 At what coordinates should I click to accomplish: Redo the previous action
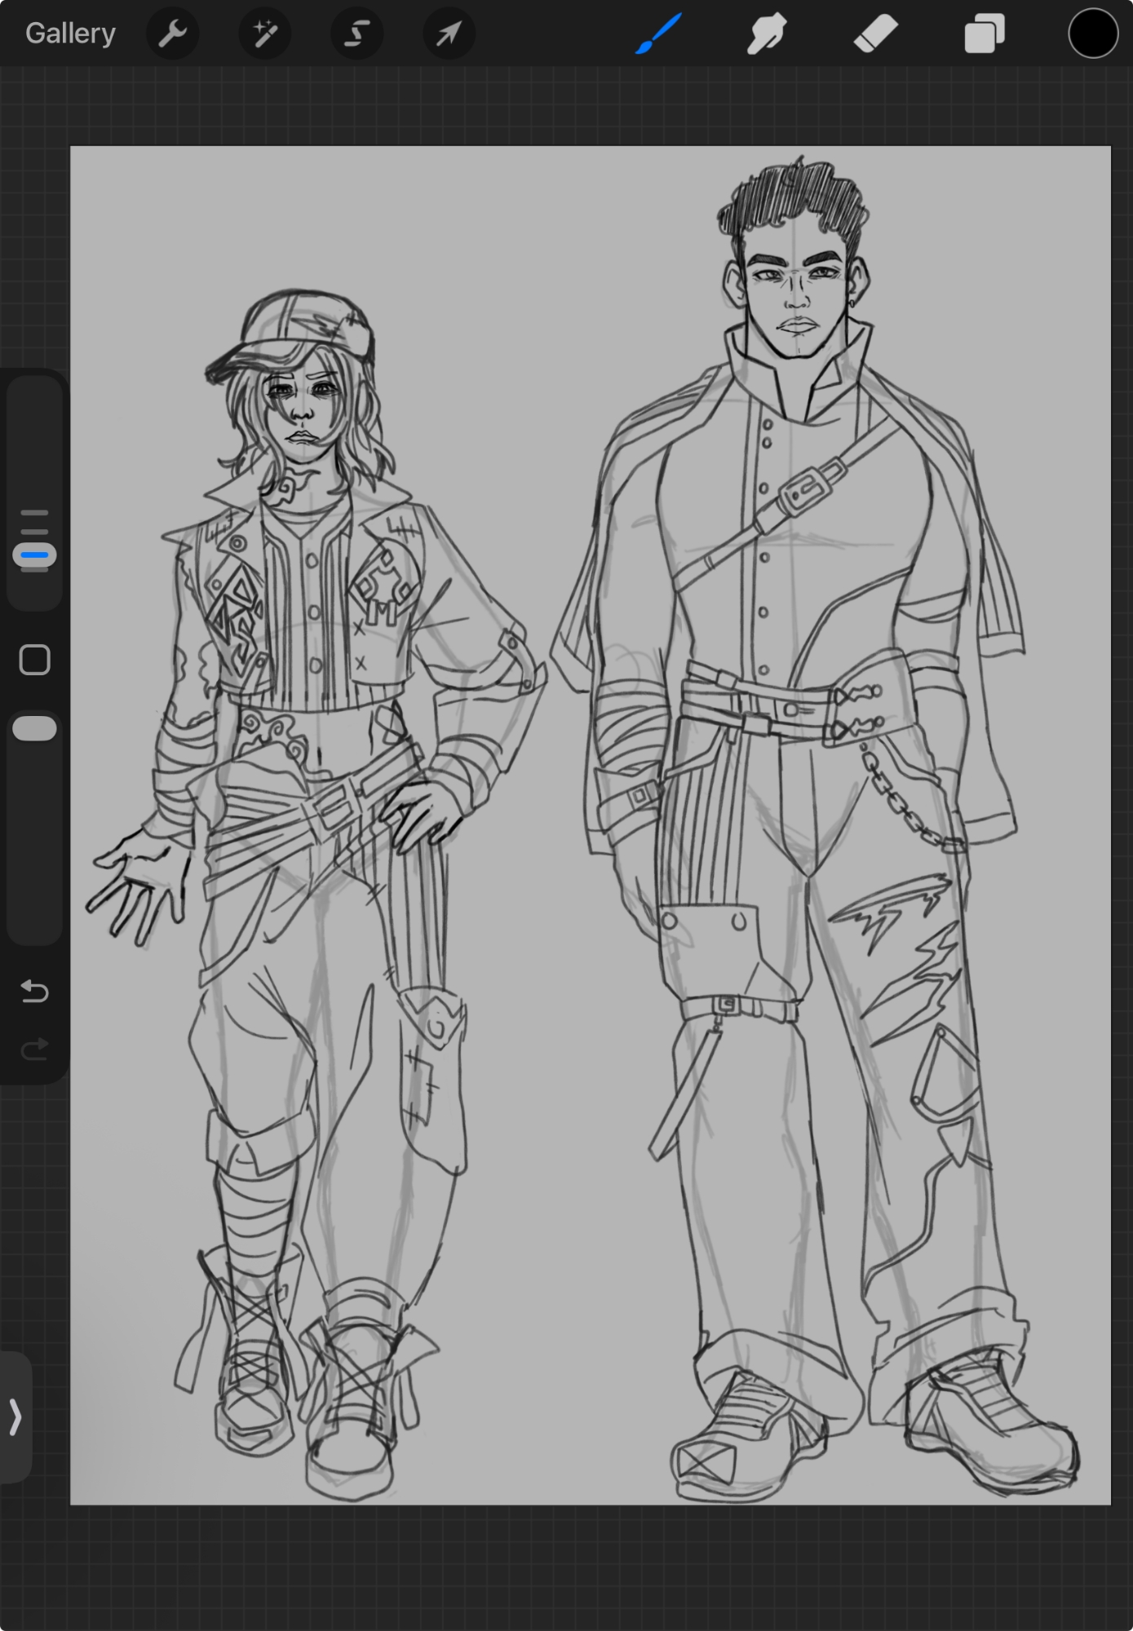click(34, 1049)
